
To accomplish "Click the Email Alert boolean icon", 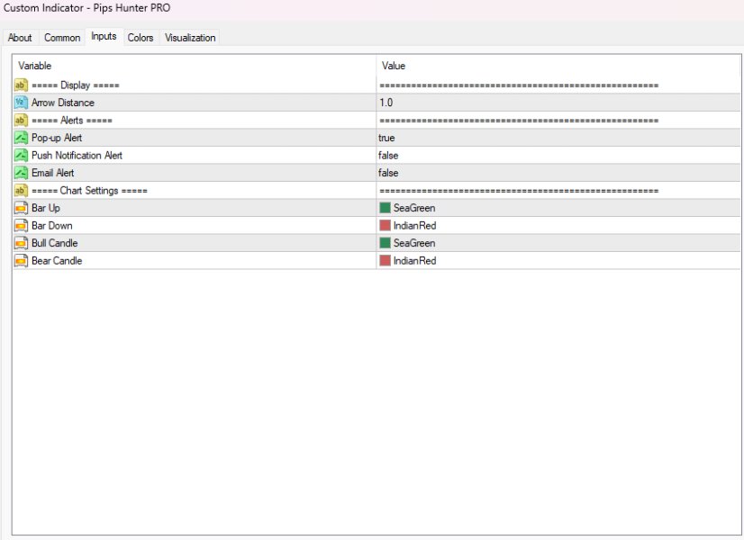I will pos(21,173).
